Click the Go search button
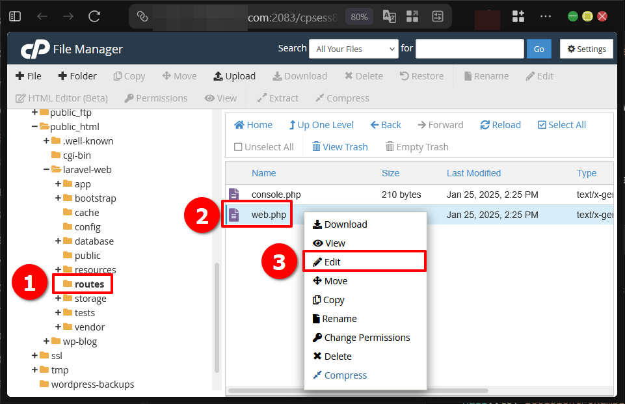The width and height of the screenshot is (625, 404). pos(539,48)
